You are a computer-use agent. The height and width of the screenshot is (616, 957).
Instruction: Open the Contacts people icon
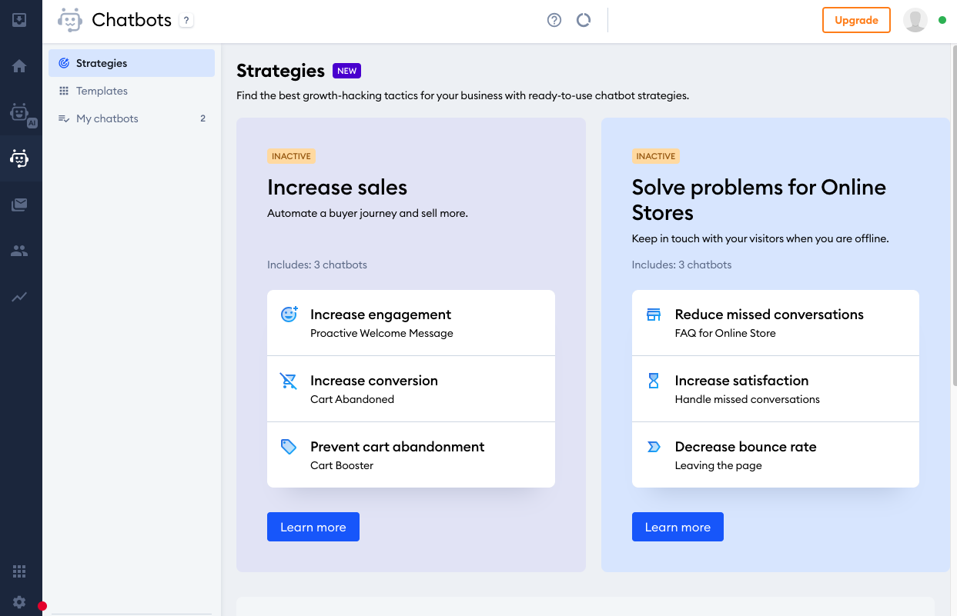coord(19,251)
